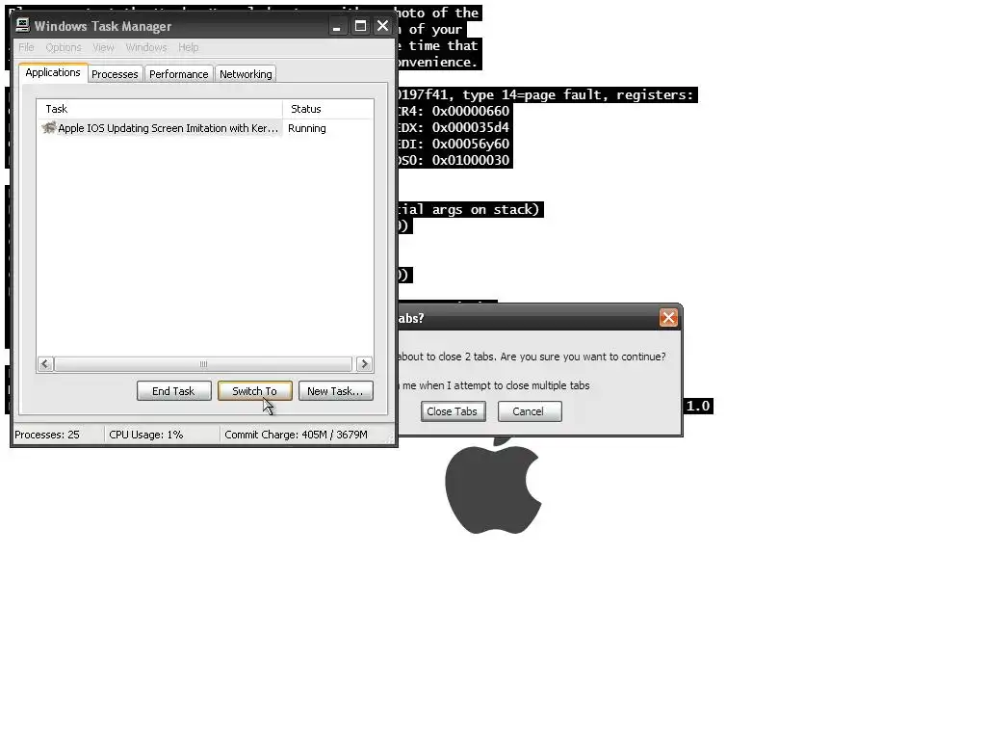
Task: Open the View menu
Action: (104, 47)
